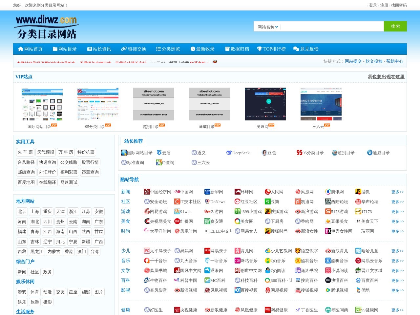Screen dimensions: 420x315
Task: Click iP查询 icon
Action: (x=159, y=162)
